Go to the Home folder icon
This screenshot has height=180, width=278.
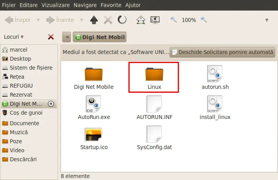click(x=141, y=20)
